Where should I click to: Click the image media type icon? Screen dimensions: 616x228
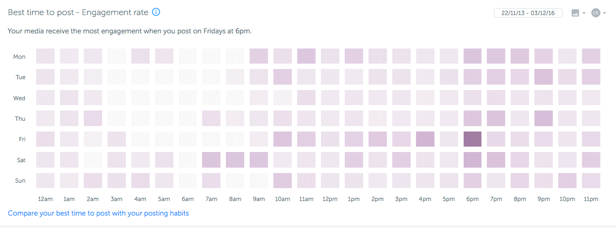click(x=575, y=13)
